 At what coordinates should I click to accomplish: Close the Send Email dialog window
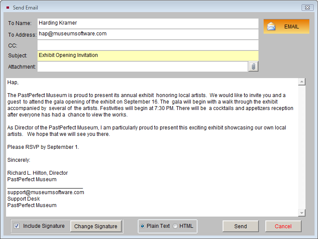307,7
